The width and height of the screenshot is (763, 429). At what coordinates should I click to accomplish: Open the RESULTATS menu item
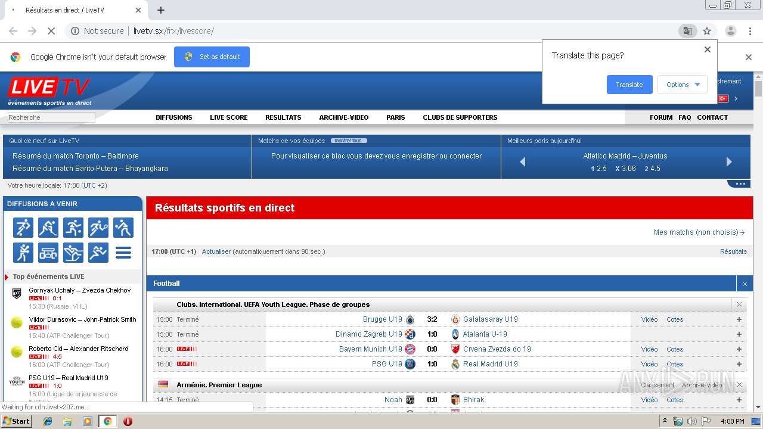click(283, 117)
